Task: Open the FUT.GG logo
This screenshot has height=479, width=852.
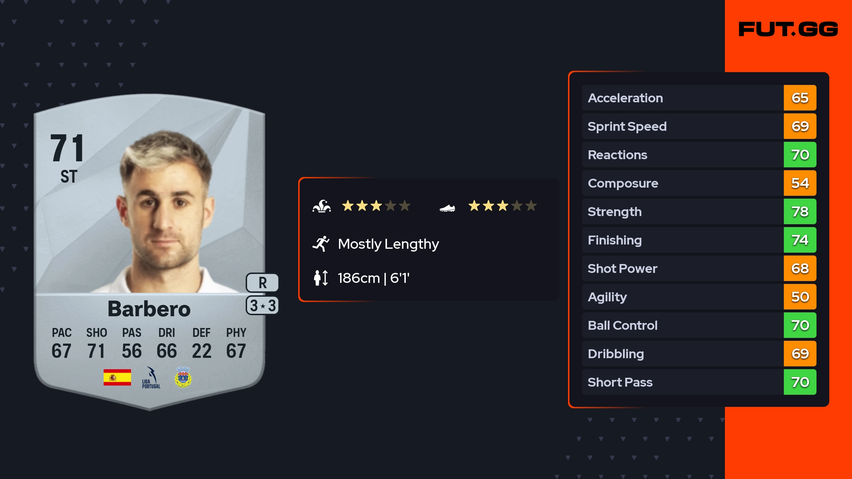Action: pos(788,29)
